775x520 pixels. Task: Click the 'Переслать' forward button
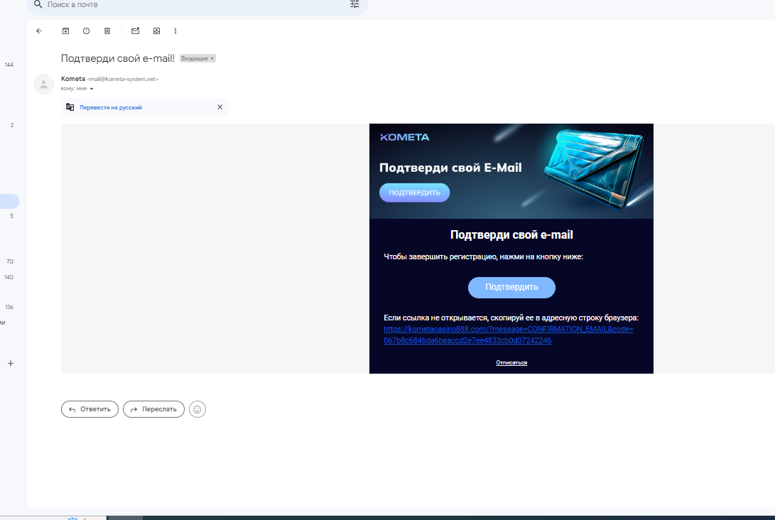pos(153,409)
